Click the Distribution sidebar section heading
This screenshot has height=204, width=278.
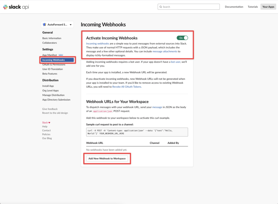(50, 80)
